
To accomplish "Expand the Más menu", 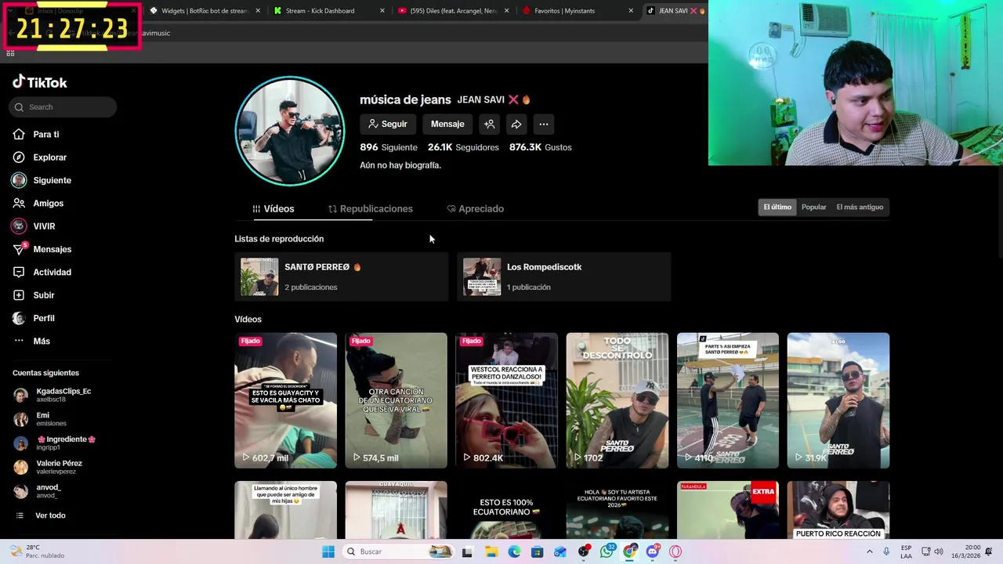I will tap(31, 341).
